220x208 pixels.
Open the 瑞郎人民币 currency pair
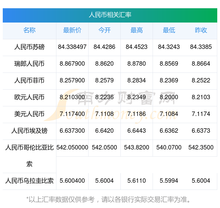(x=29, y=64)
